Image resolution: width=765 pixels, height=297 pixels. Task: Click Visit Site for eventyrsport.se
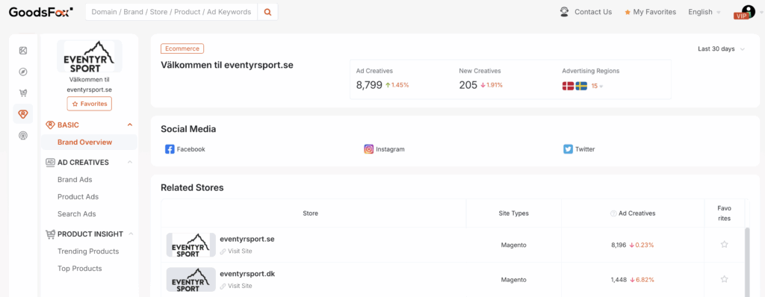240,251
